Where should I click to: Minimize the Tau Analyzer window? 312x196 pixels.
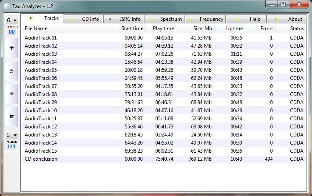coord(272,5)
